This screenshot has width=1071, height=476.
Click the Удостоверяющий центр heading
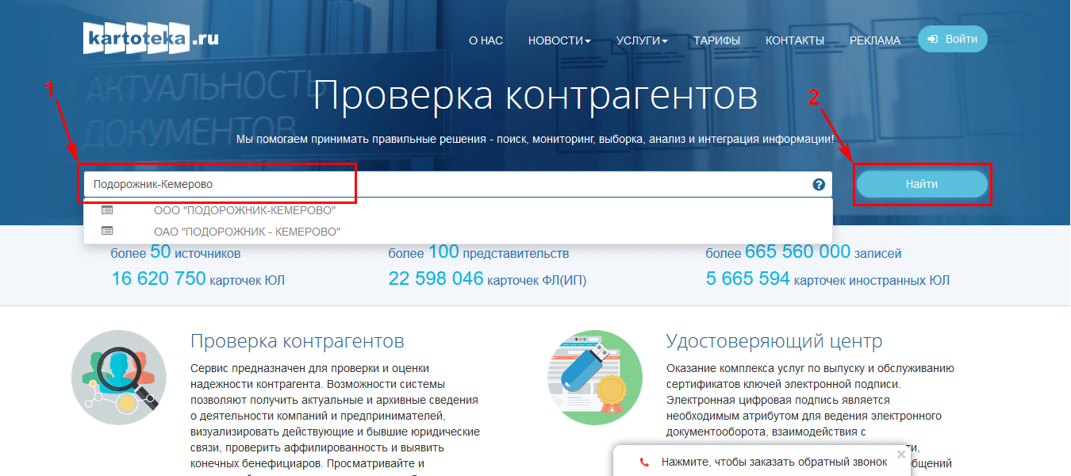774,342
